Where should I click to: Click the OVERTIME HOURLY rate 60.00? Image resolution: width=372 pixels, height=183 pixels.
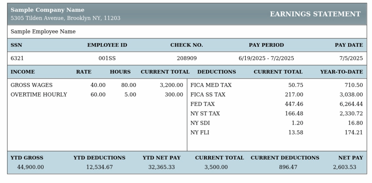98,95
